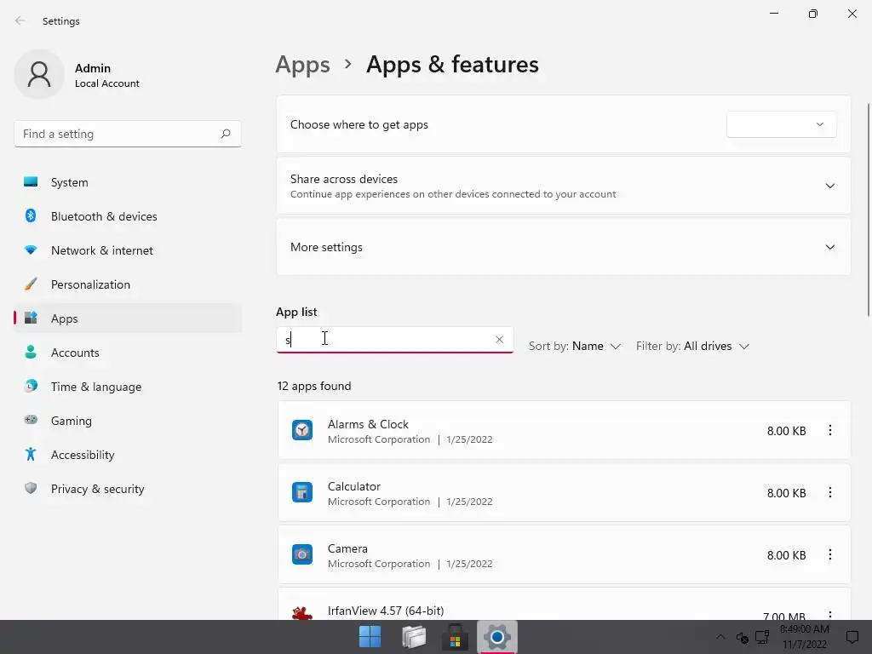Show hidden system tray icons
The image size is (872, 654).
tap(720, 637)
